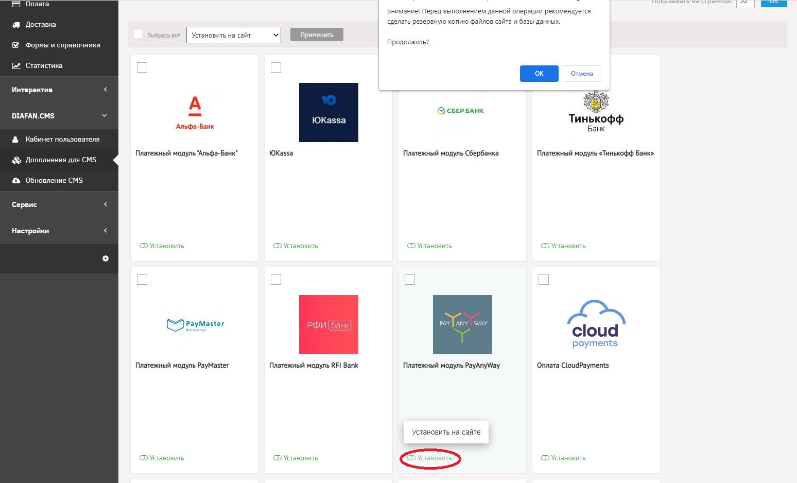Image resolution: width=797 pixels, height=483 pixels.
Task: Open 'Оплата CloudPayments' title
Action: click(x=573, y=366)
